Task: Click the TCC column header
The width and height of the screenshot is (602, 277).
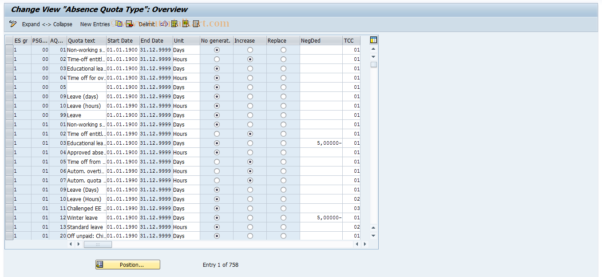Action: coord(352,40)
